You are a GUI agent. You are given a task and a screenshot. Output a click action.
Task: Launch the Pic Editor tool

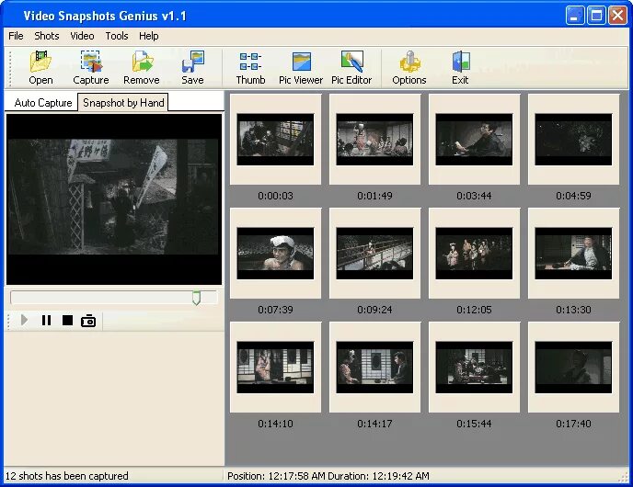tap(351, 67)
